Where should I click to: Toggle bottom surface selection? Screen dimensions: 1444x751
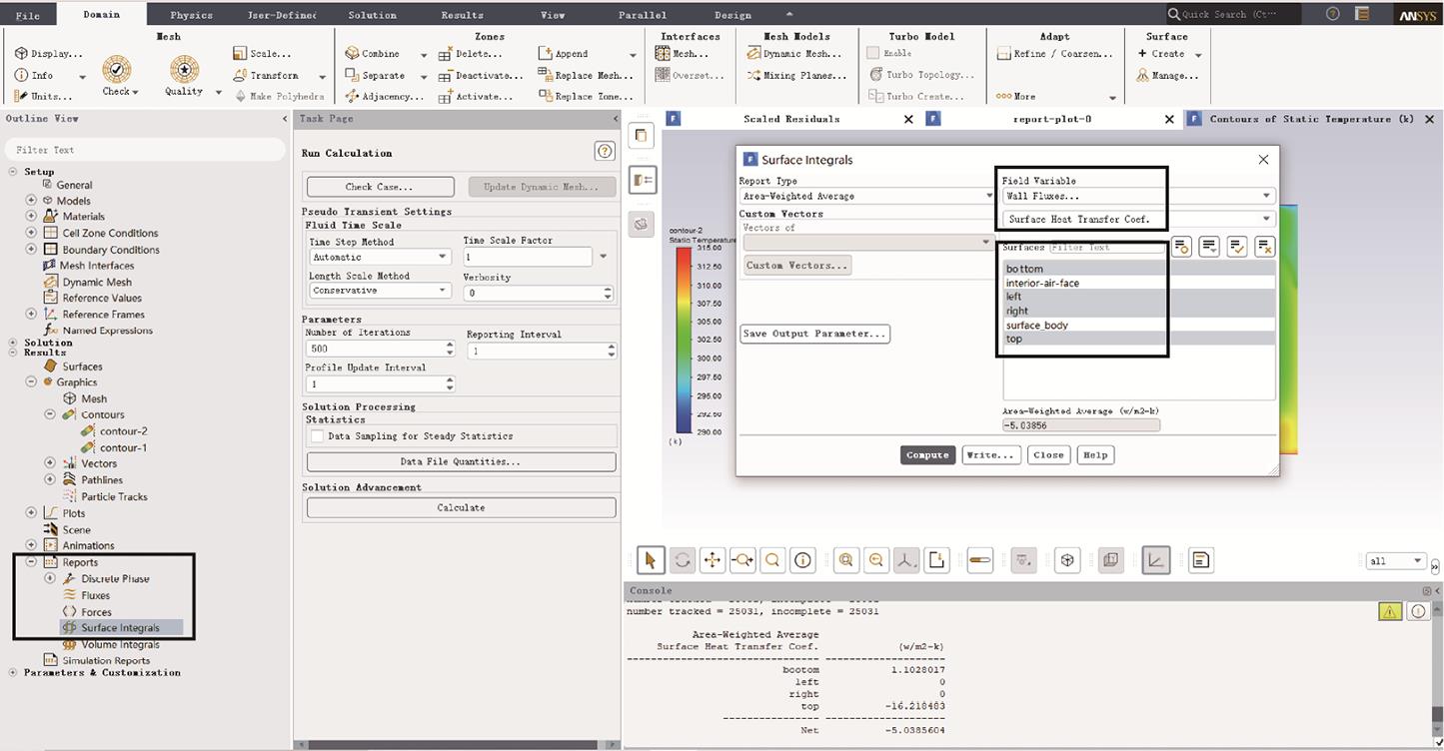(x=1139, y=269)
